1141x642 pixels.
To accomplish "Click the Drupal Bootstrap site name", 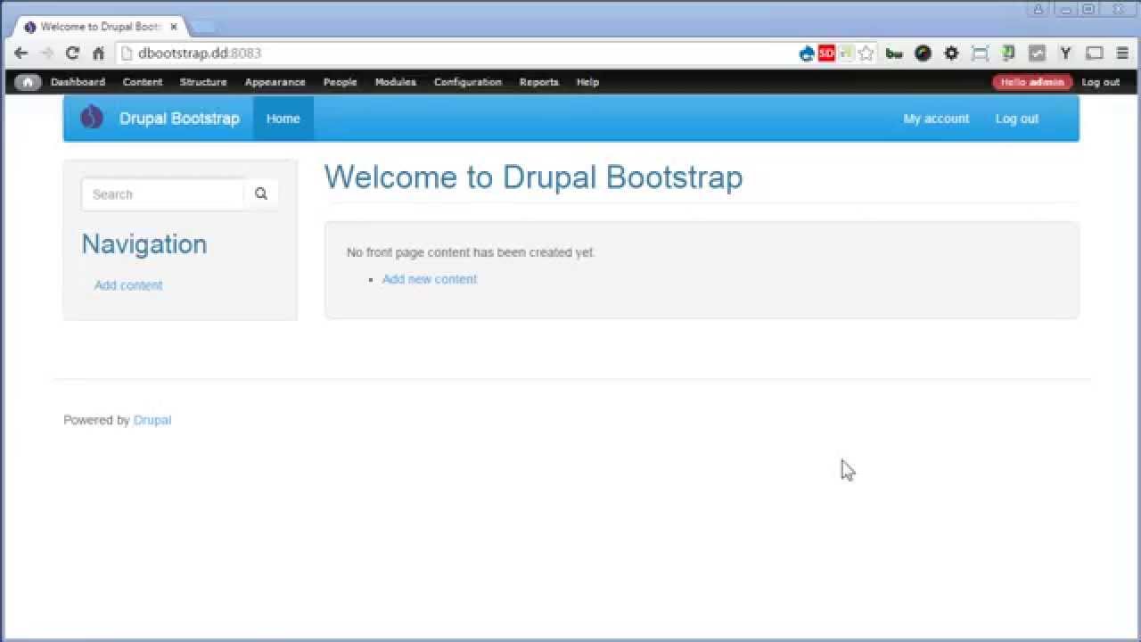I will (179, 119).
